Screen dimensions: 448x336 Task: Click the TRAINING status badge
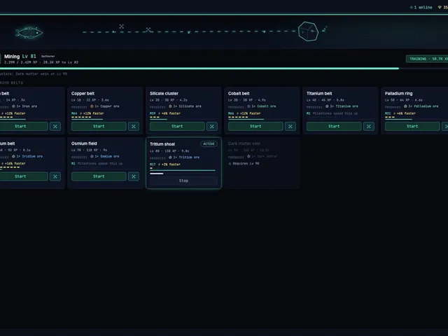point(427,59)
